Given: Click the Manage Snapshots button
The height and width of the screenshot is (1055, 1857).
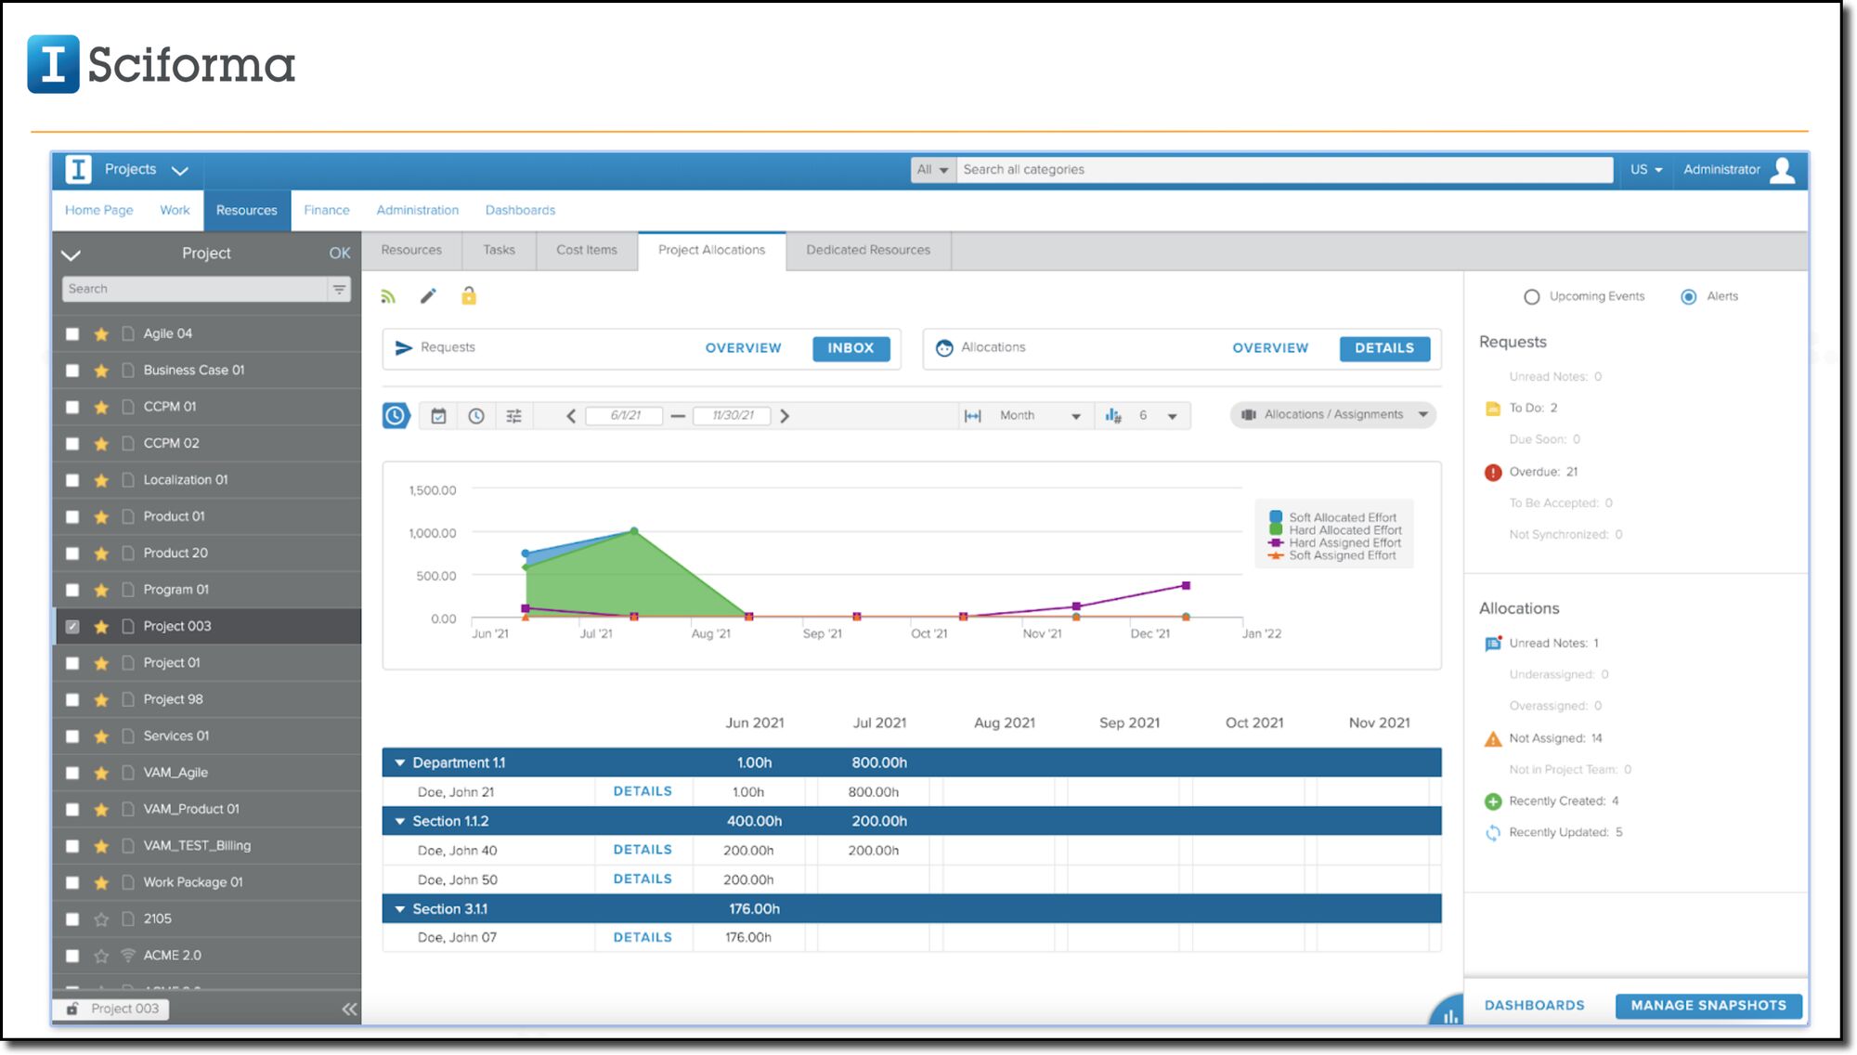Looking at the screenshot, I should pyautogui.click(x=1708, y=1005).
